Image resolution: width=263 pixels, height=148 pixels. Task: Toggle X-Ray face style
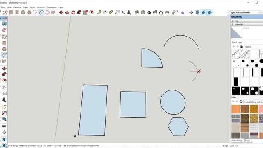pyautogui.click(x=197, y=12)
